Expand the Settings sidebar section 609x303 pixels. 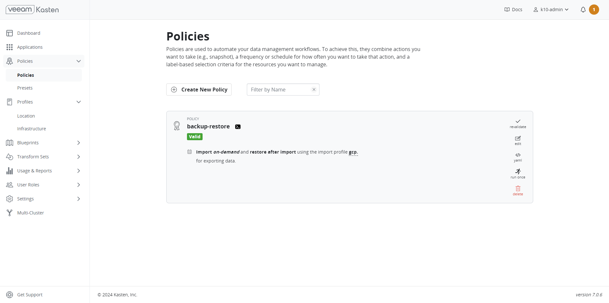tap(79, 198)
